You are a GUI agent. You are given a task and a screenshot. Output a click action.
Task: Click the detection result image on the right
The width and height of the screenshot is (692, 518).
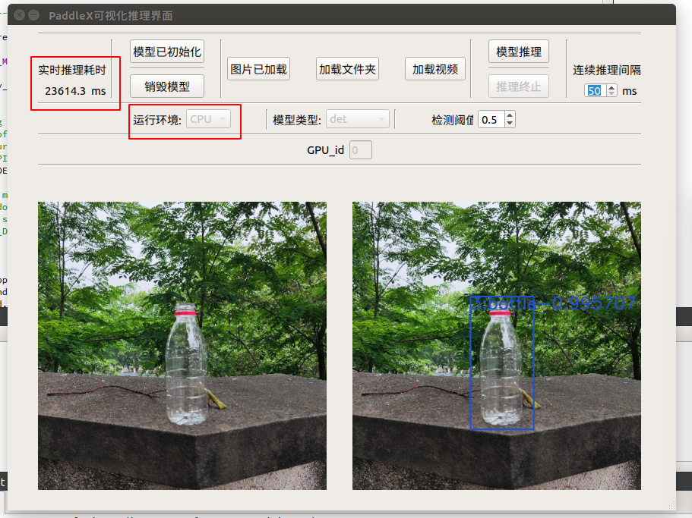[x=497, y=345]
